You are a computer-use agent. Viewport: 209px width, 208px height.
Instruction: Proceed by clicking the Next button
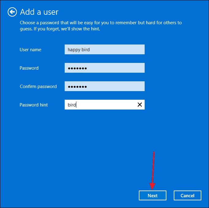153,195
